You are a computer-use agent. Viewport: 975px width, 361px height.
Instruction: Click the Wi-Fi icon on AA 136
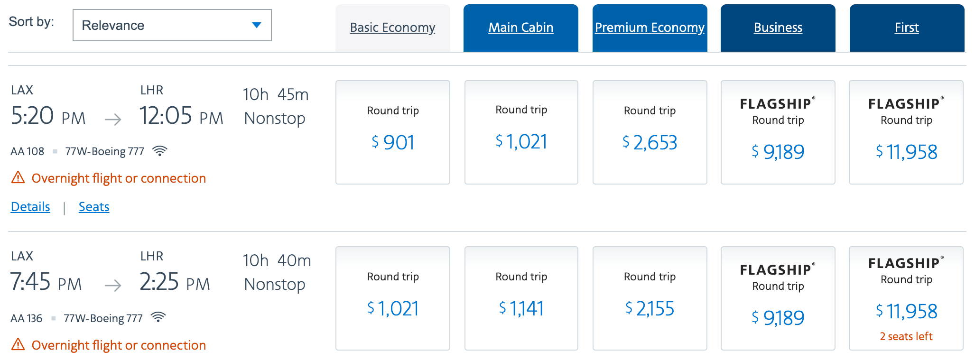158,317
